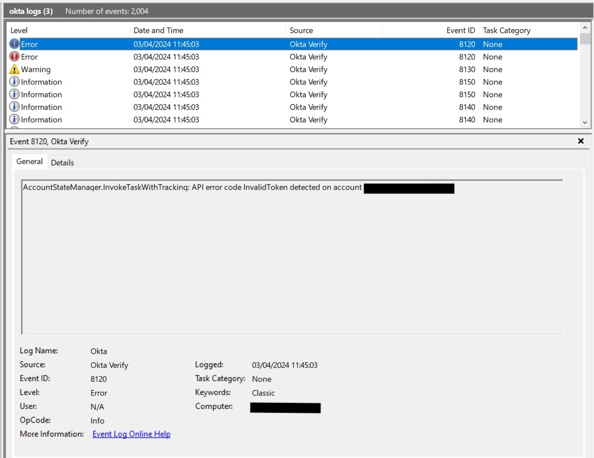This screenshot has height=458, width=594.
Task: Select the General tab
Action: pyautogui.click(x=29, y=161)
